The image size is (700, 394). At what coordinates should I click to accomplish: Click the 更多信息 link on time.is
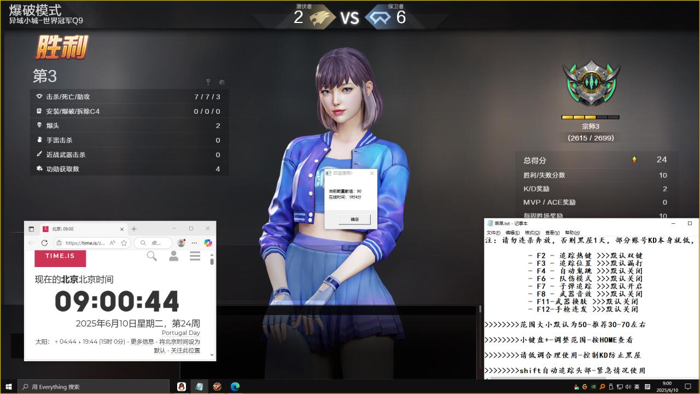click(x=142, y=341)
